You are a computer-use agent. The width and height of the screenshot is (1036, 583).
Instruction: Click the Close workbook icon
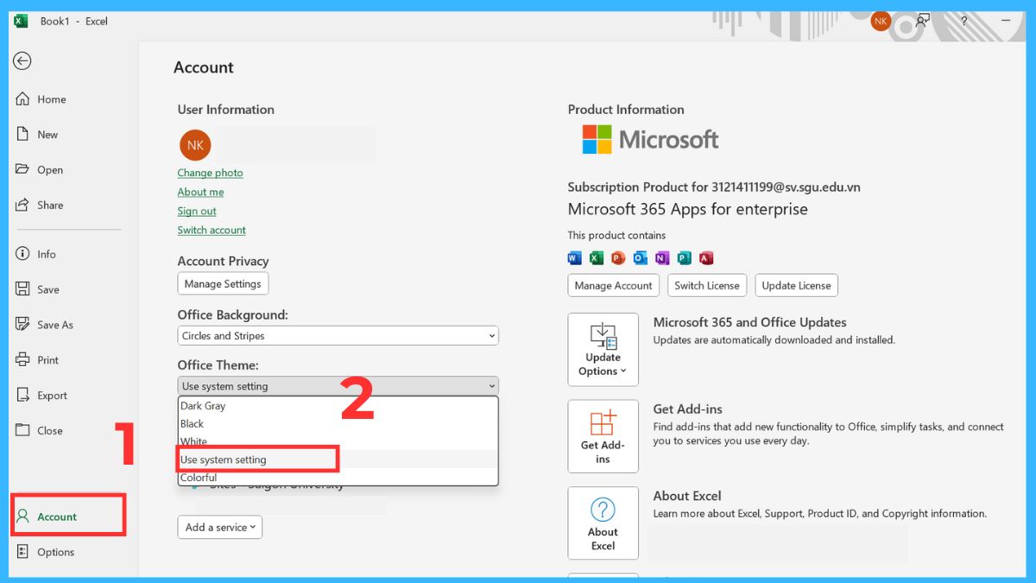click(23, 430)
